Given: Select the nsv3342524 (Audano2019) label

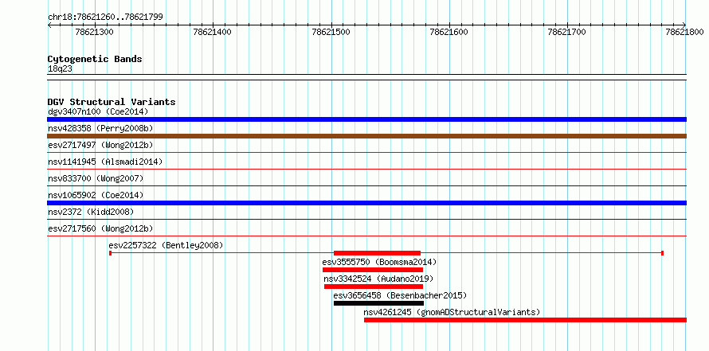Looking at the screenshot, I should tap(378, 279).
